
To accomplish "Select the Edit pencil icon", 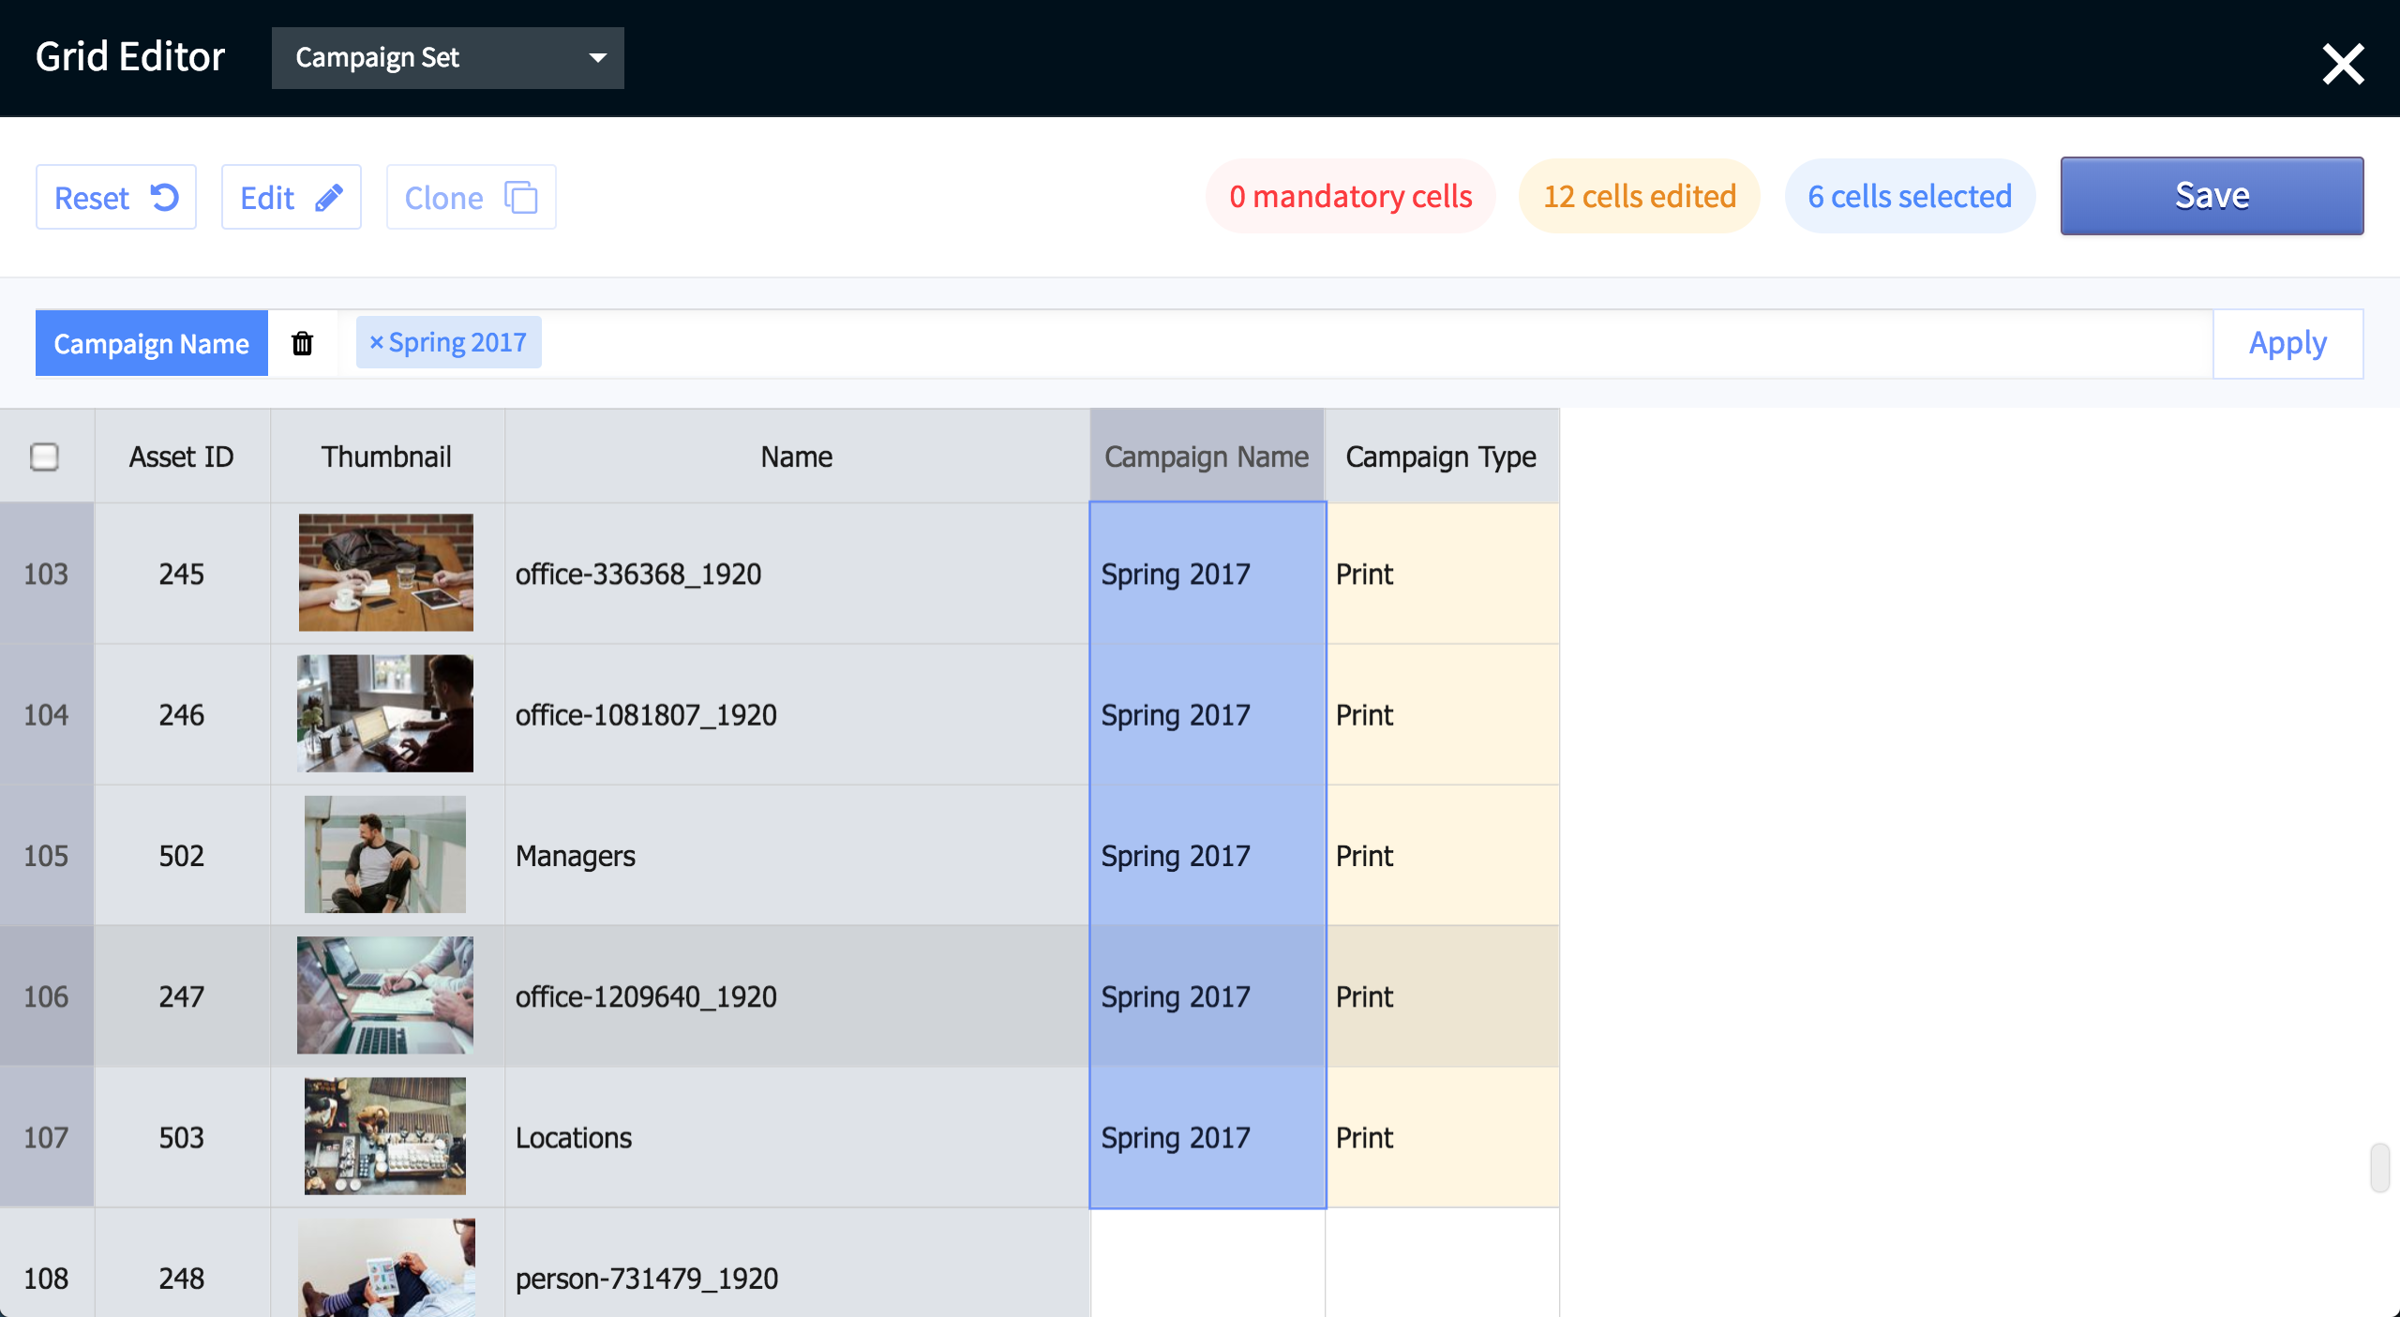I will tap(328, 196).
